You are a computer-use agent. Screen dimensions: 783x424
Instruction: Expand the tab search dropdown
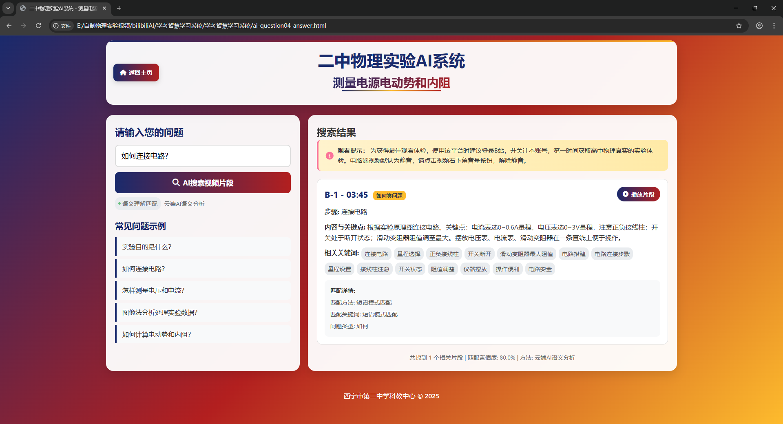8,8
